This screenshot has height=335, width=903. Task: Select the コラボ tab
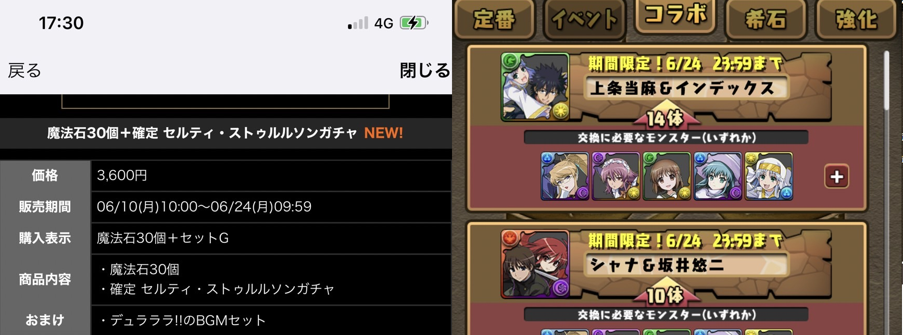click(x=675, y=16)
